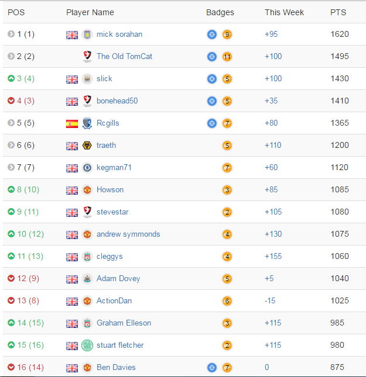Click the orange 6 badge for ActionDan

click(x=227, y=301)
